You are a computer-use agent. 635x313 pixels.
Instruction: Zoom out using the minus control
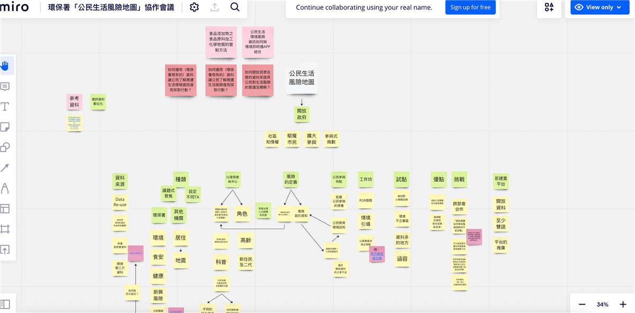click(x=582, y=304)
